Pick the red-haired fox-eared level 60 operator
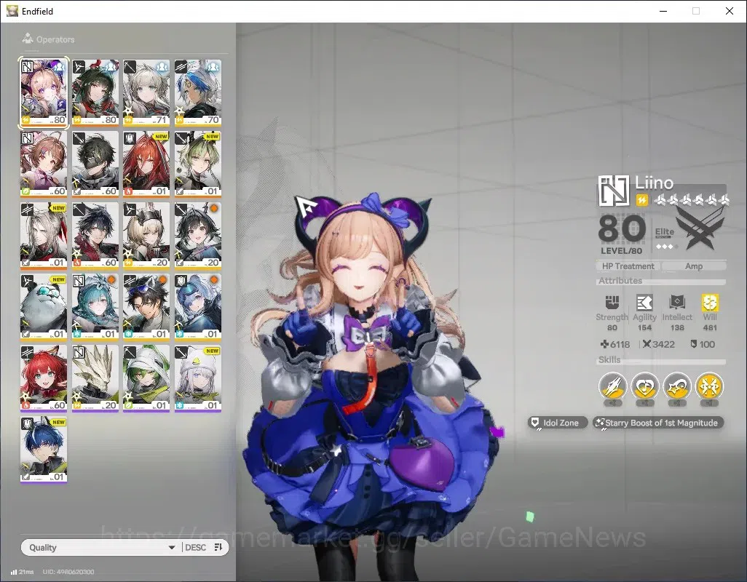 click(44, 378)
